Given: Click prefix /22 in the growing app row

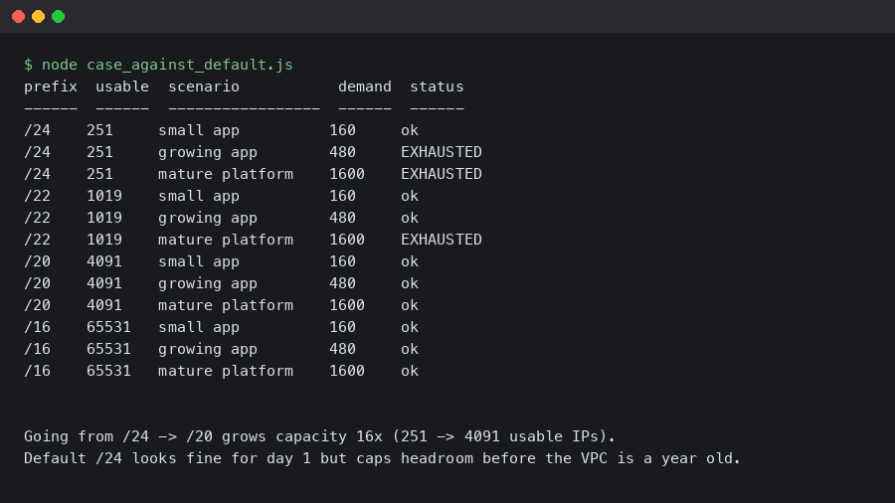Looking at the screenshot, I should pos(37,218).
